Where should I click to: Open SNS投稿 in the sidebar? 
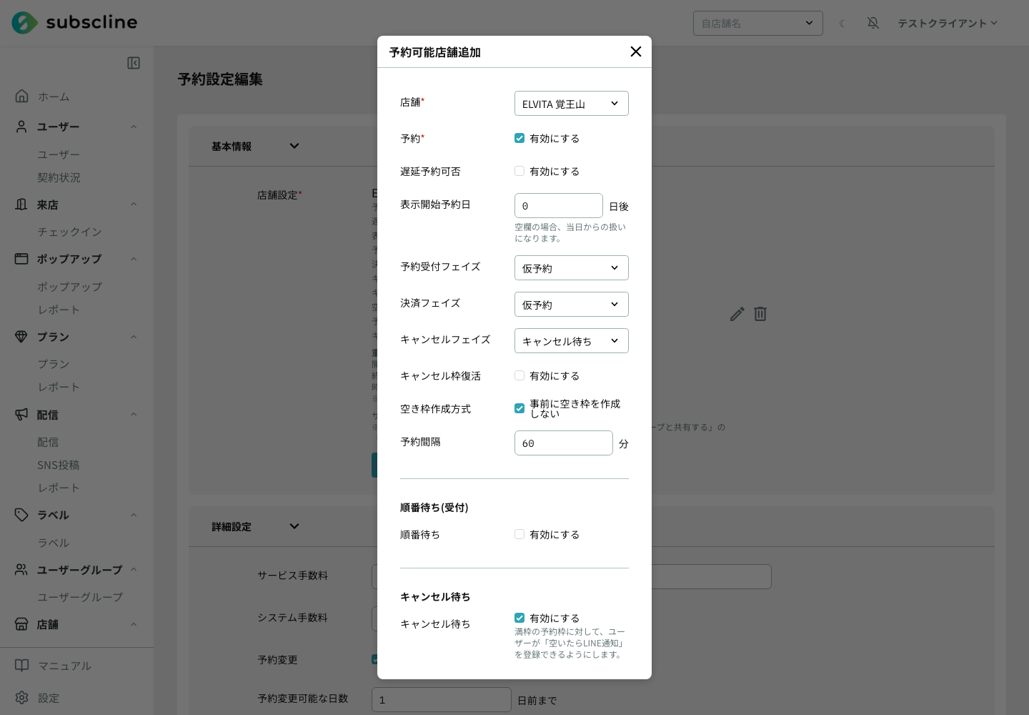click(x=59, y=465)
